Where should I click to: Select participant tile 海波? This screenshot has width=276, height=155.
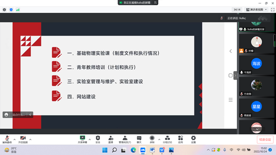256,65
